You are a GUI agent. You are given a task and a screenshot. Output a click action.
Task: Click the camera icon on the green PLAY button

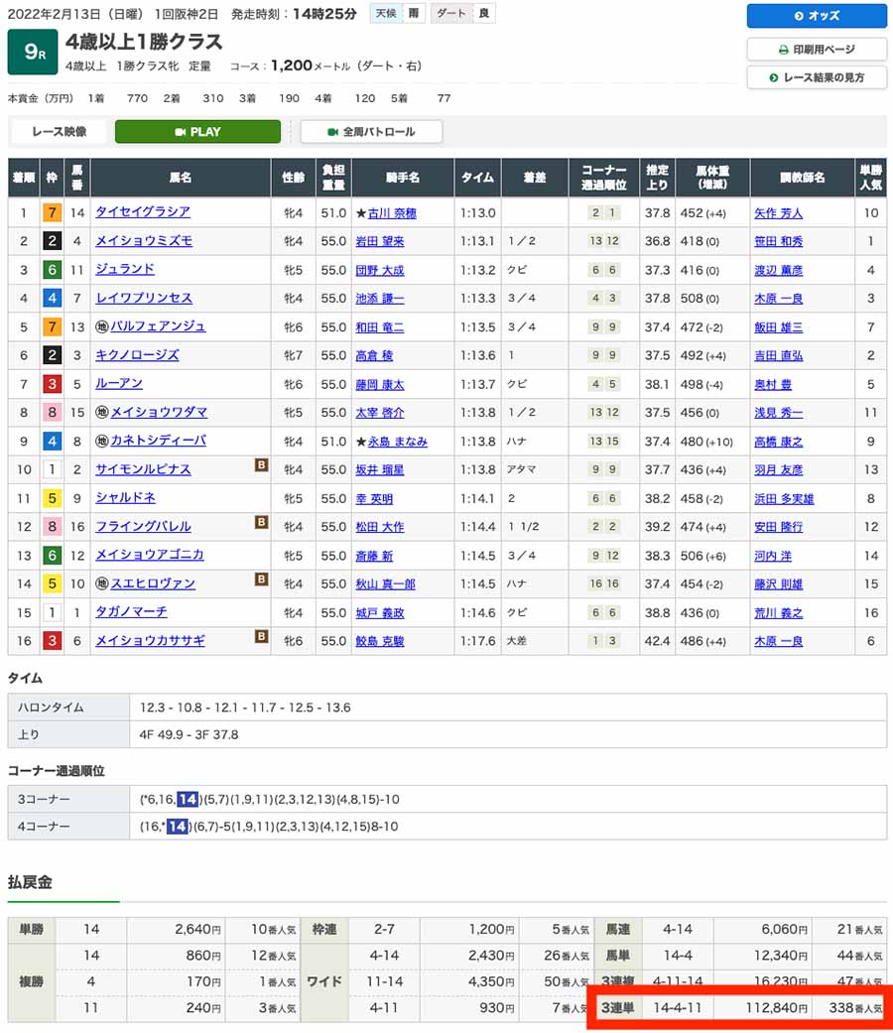coord(182,131)
